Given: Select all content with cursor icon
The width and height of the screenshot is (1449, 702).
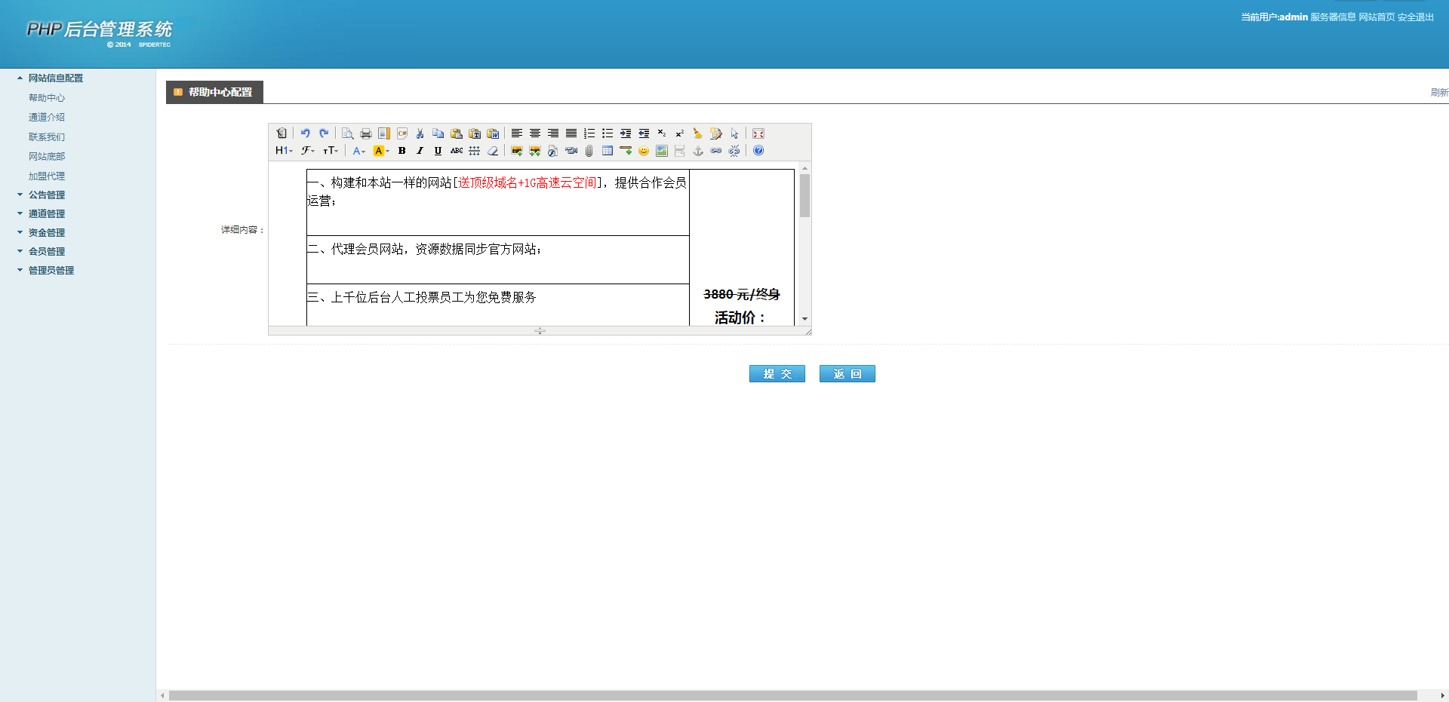Looking at the screenshot, I should point(734,133).
